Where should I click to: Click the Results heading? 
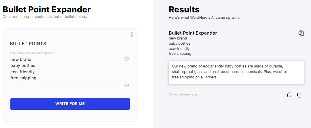[x=184, y=10]
